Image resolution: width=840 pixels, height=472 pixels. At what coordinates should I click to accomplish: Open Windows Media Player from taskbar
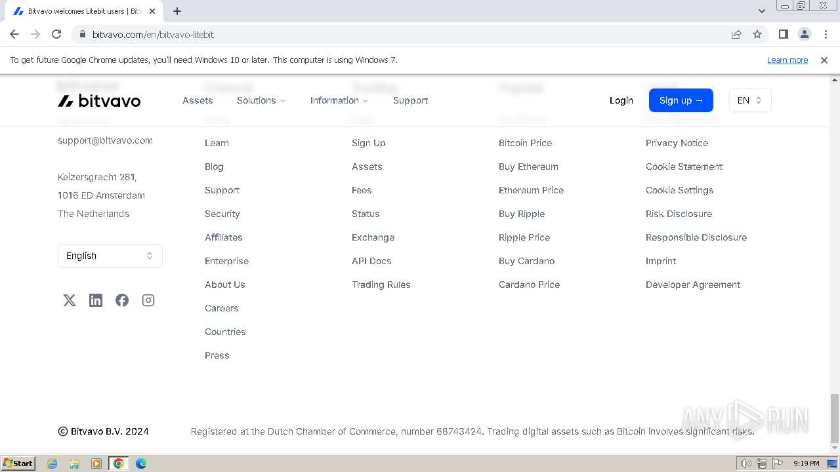click(x=96, y=463)
